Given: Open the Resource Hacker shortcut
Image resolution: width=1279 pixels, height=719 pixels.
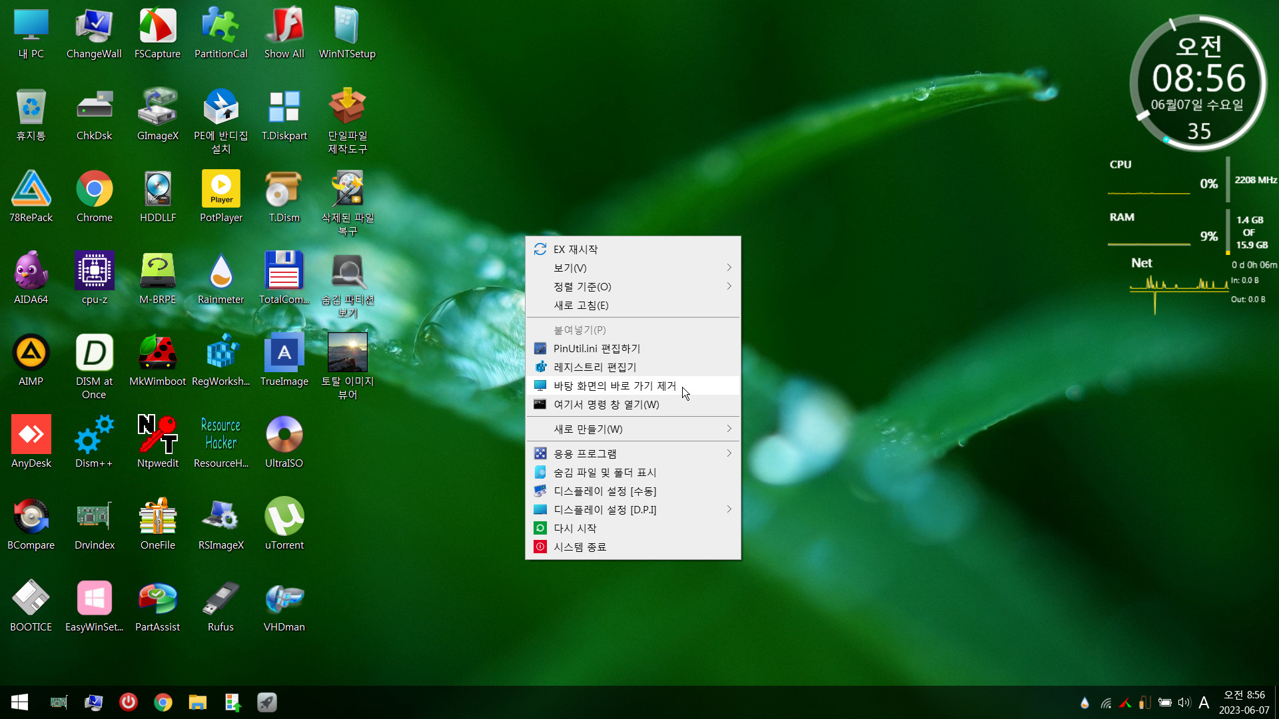Looking at the screenshot, I should tap(220, 442).
